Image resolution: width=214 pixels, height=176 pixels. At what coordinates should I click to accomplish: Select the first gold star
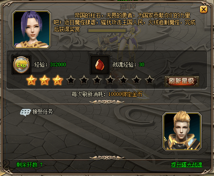32,80
